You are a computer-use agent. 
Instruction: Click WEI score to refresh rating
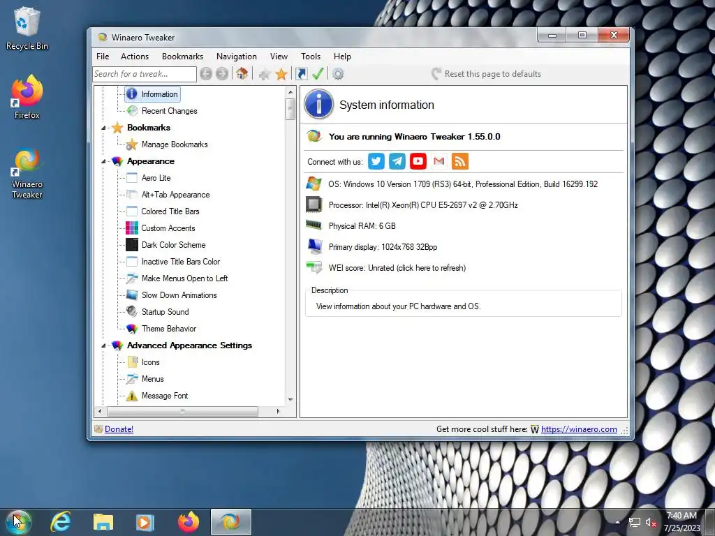click(397, 268)
